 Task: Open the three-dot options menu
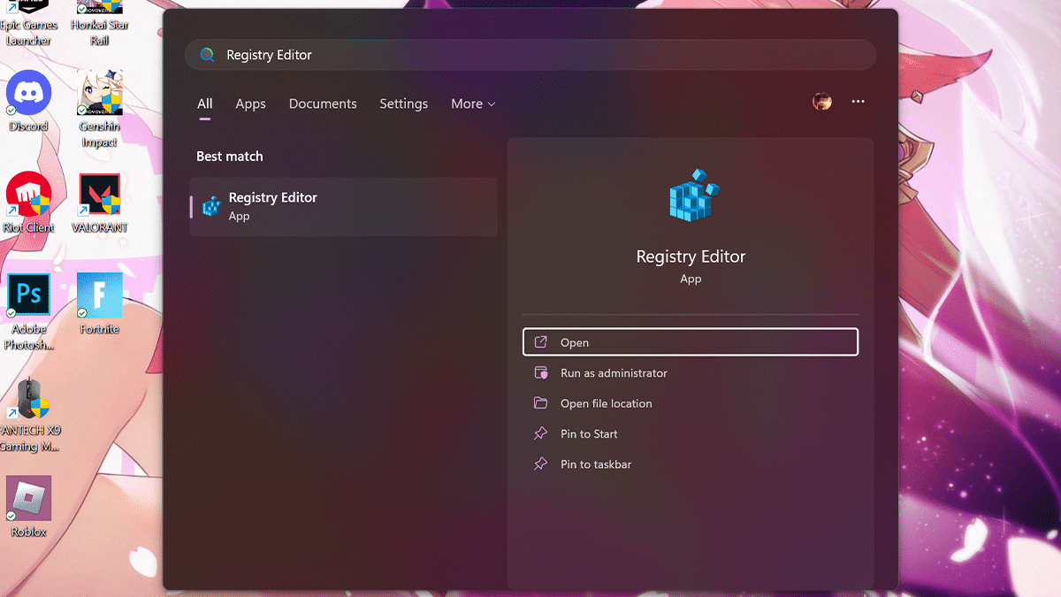tap(858, 102)
